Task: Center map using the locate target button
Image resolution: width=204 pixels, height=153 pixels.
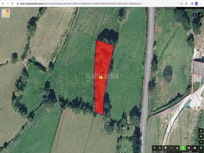Action: coord(201,131)
